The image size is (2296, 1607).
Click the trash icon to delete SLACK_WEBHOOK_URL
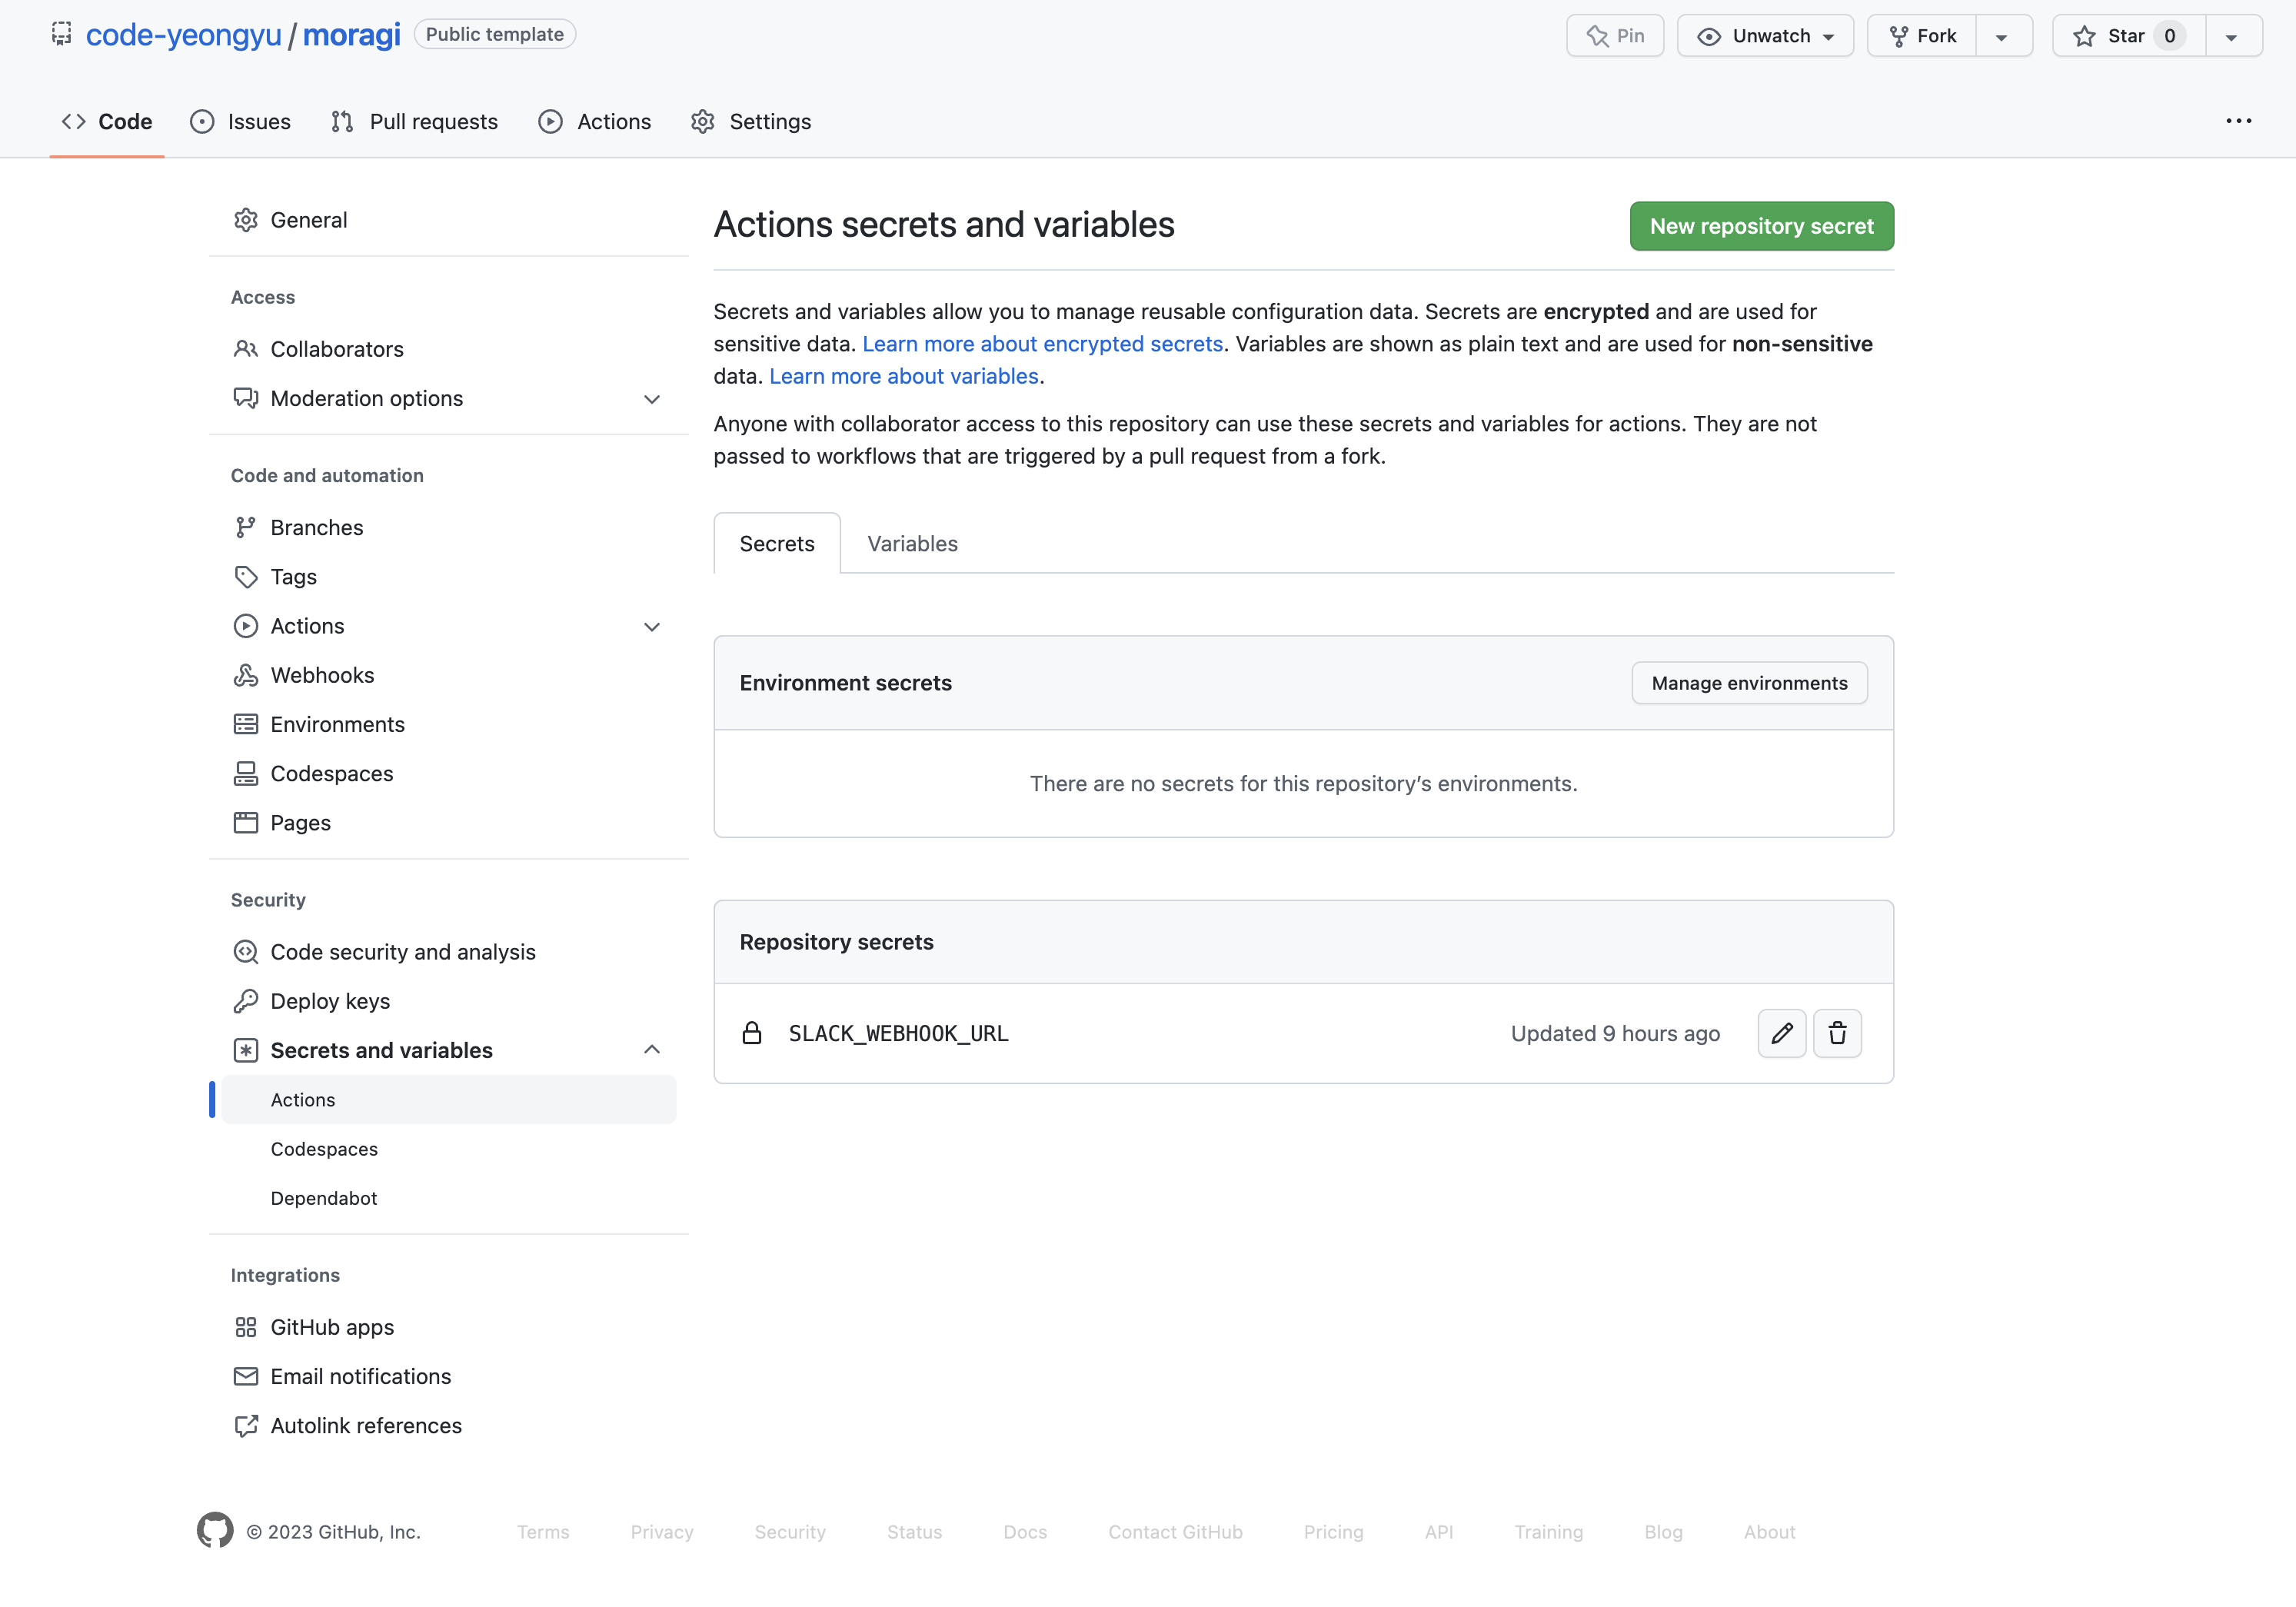click(1837, 1033)
